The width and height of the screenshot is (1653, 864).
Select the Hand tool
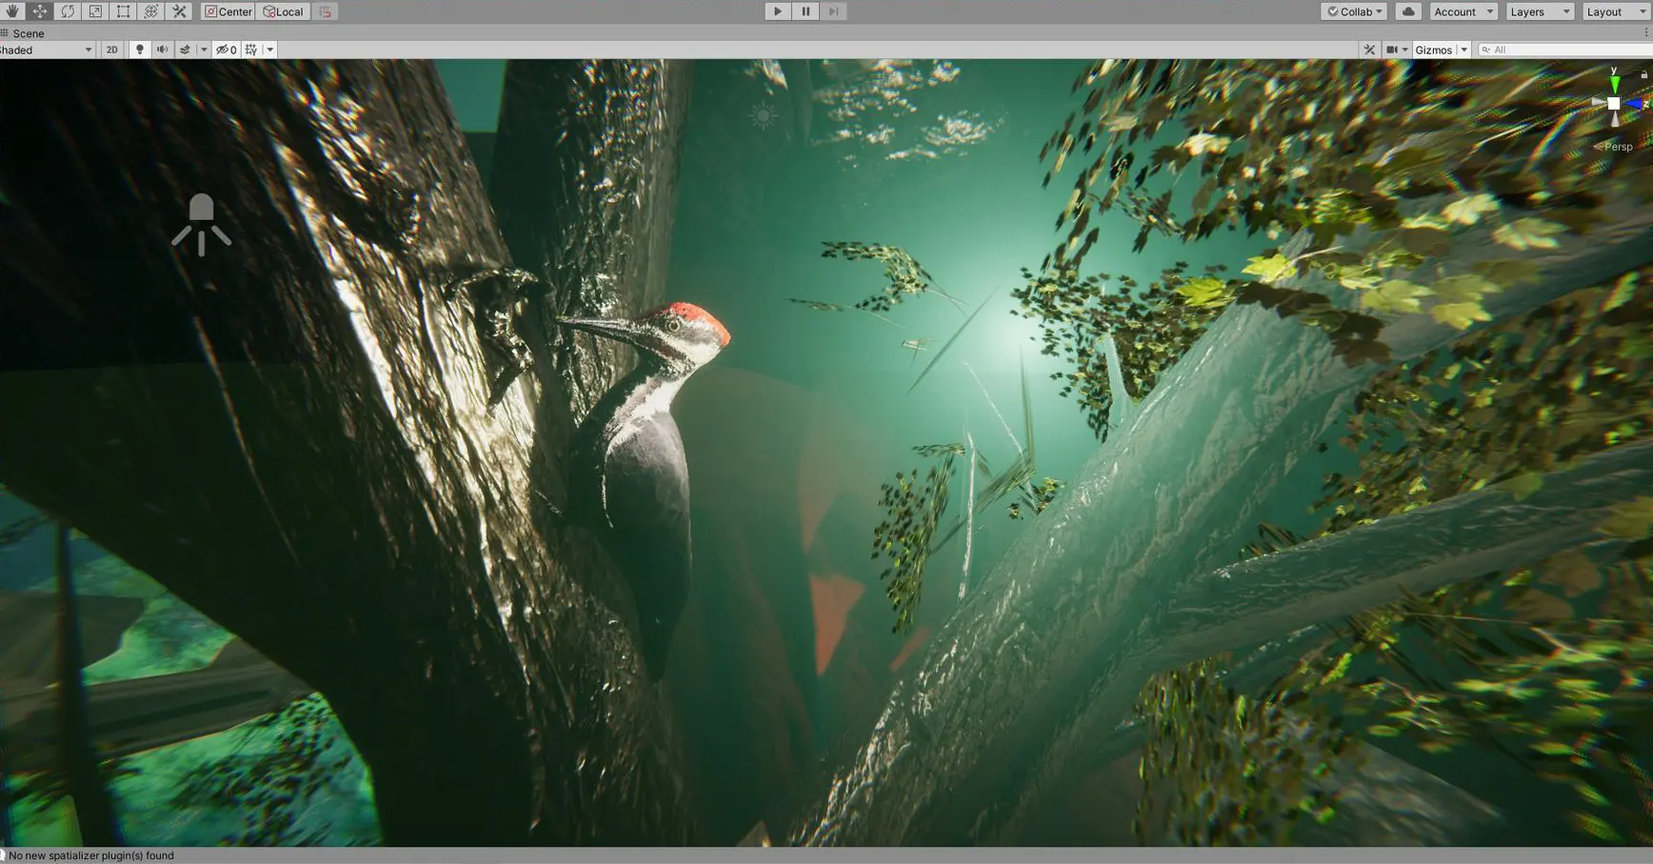(12, 11)
